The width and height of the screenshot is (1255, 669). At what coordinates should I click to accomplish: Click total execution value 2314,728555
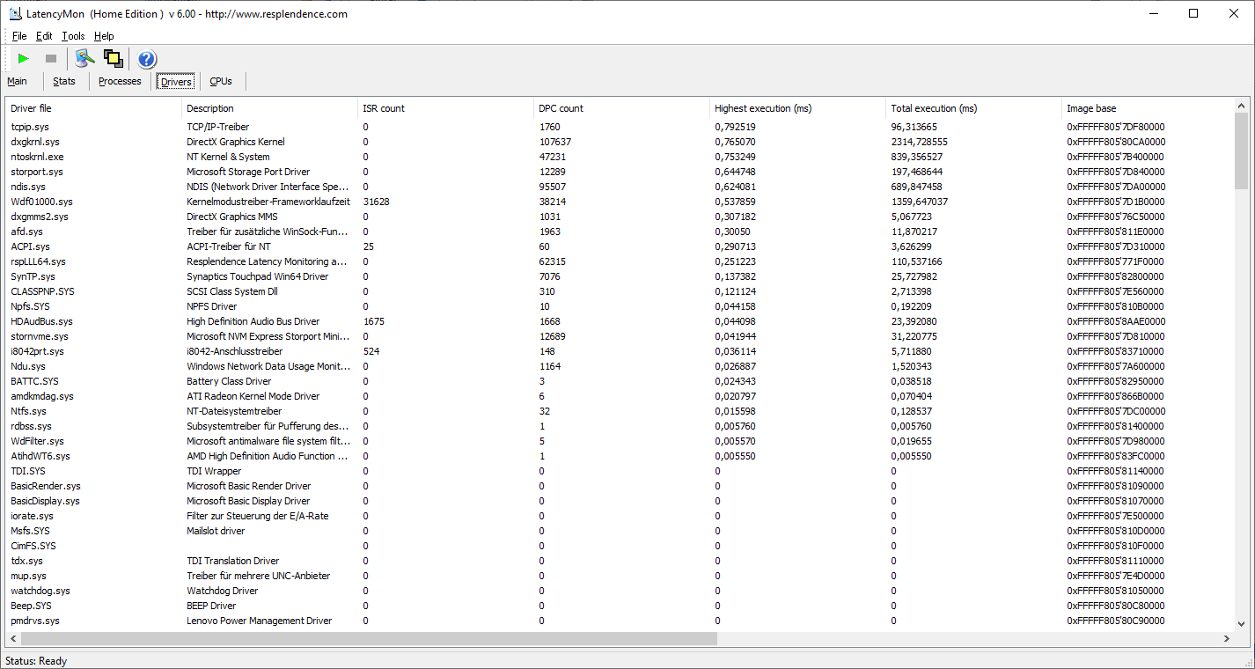(x=920, y=142)
